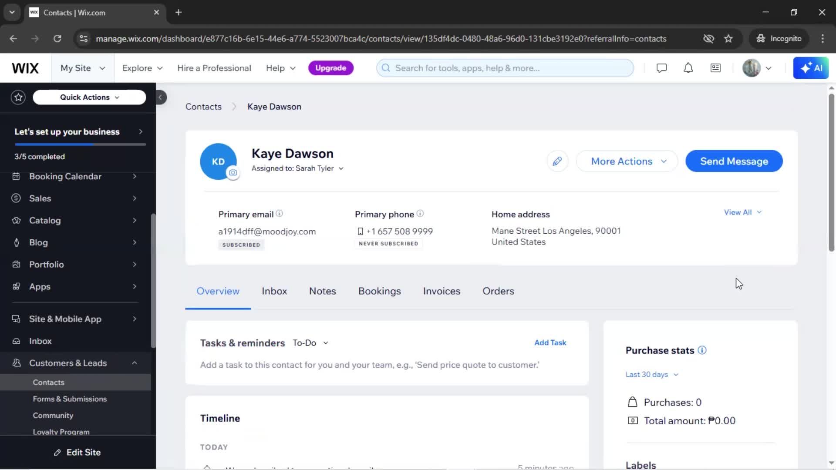Screen dimensions: 836x470
Task: Open the Chrome three-dot menu
Action: point(823,39)
